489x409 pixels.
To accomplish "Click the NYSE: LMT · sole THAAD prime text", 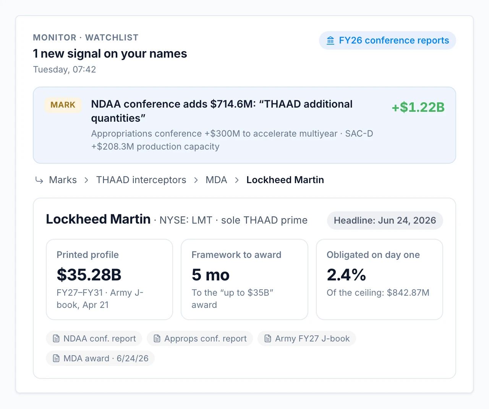I will pos(233,221).
